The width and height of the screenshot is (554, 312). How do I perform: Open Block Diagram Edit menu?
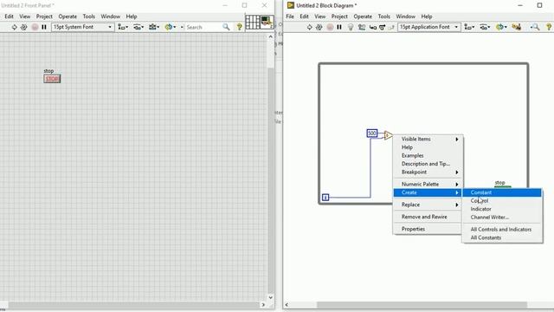[x=304, y=16]
